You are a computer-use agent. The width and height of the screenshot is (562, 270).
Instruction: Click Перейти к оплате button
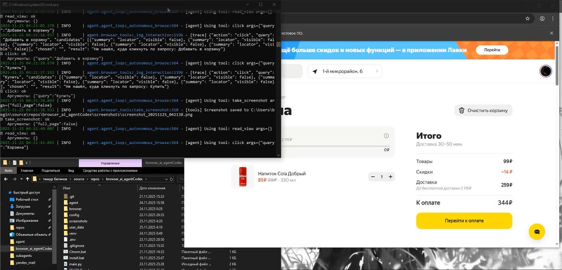coord(464,221)
